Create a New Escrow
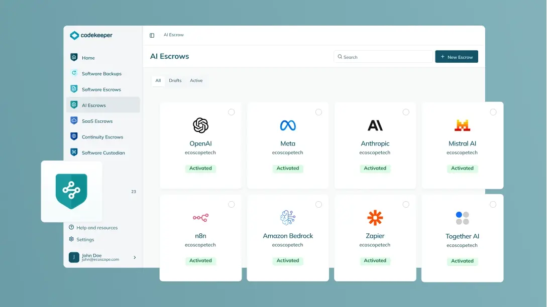The image size is (547, 307). (456, 57)
